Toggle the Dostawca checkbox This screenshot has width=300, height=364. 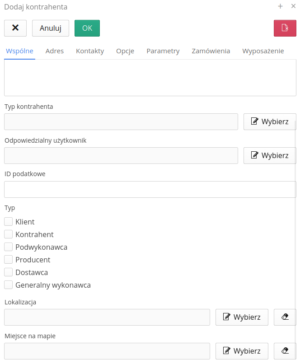pyautogui.click(x=9, y=272)
